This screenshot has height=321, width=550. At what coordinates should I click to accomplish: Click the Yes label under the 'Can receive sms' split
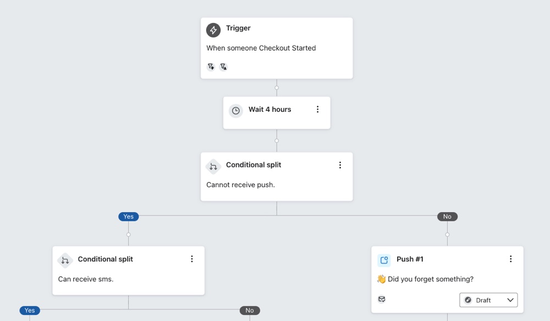29,310
